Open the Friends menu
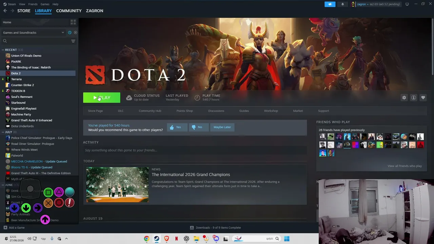Viewport: 434px width, 244px height. pos(33,4)
